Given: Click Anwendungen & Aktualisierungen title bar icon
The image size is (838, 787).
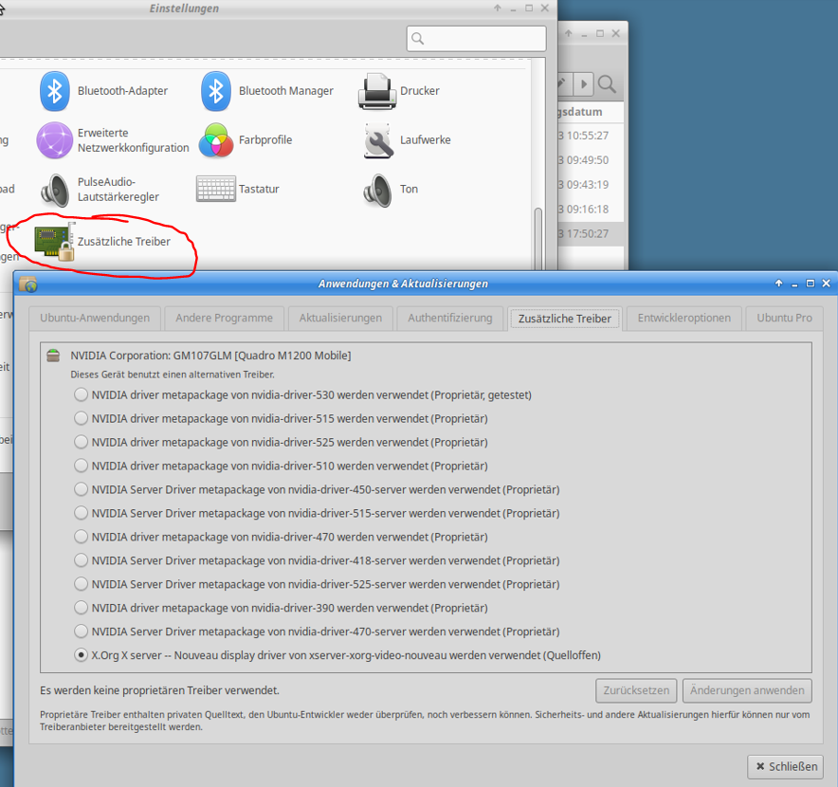Looking at the screenshot, I should pos(27,284).
